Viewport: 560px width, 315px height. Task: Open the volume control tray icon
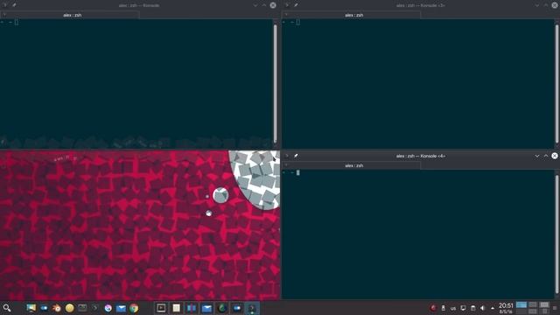482,308
